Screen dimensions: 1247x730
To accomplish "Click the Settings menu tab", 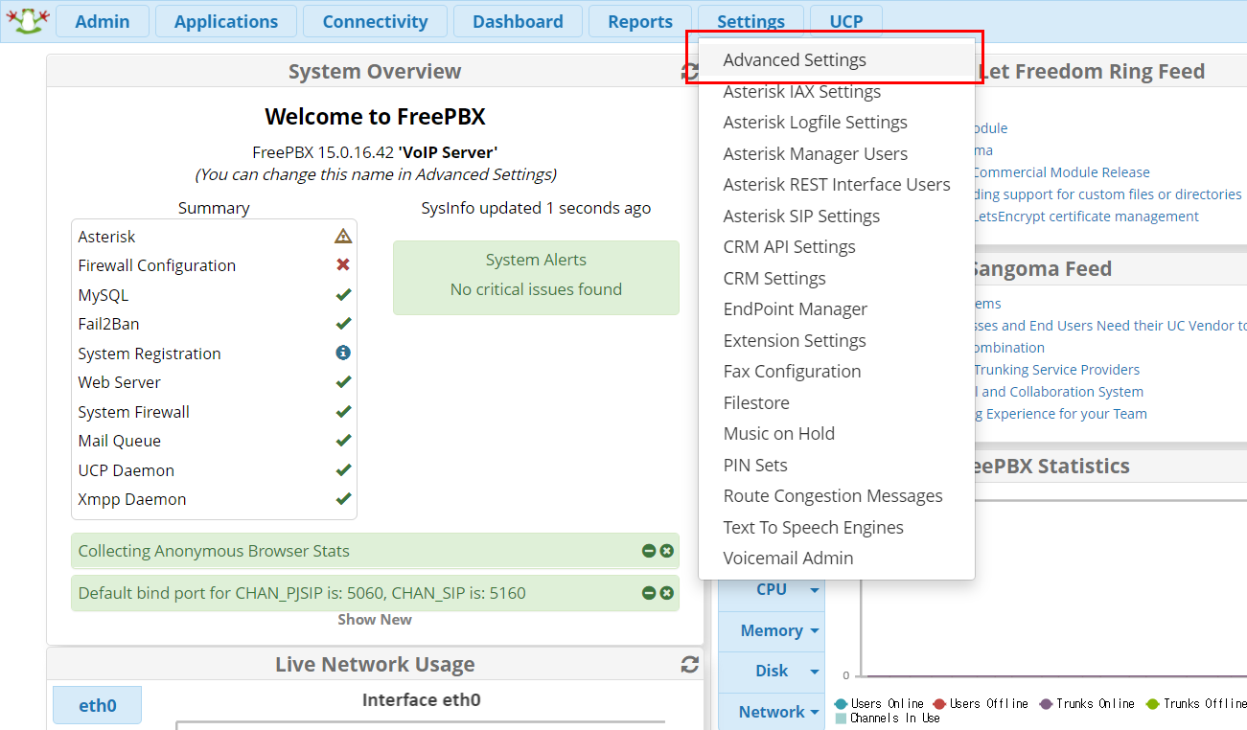I will point(751,21).
